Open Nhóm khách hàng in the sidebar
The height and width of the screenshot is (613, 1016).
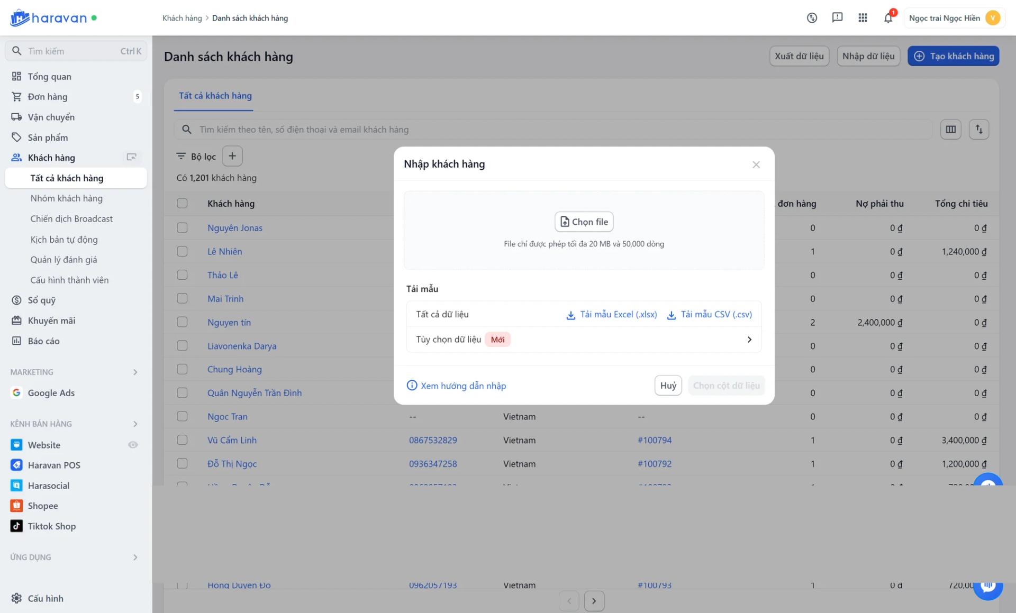tap(66, 198)
